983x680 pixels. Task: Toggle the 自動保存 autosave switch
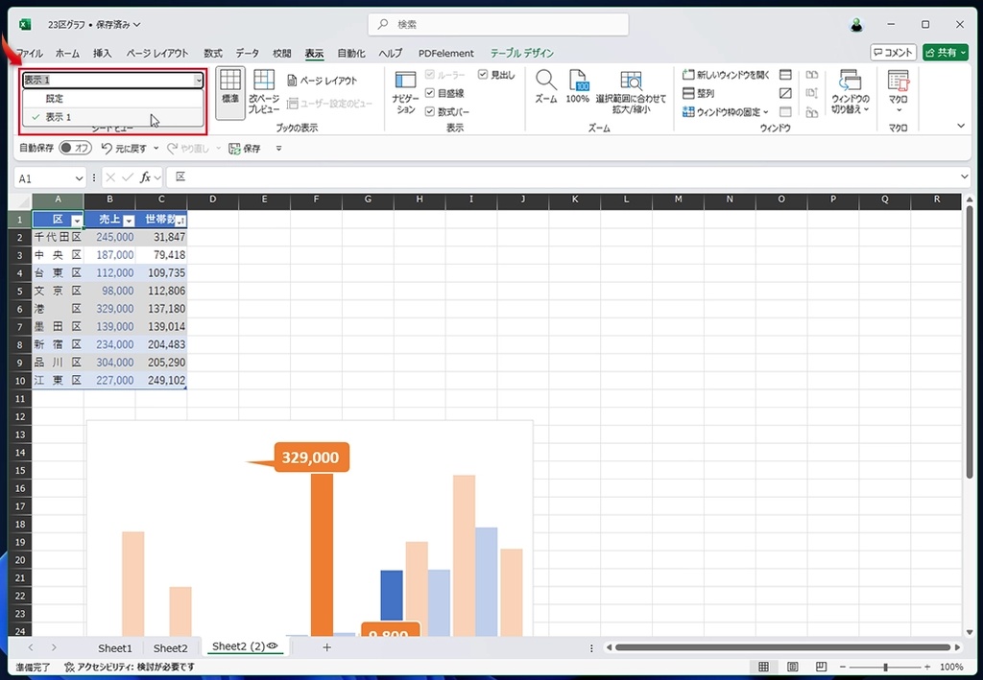75,149
